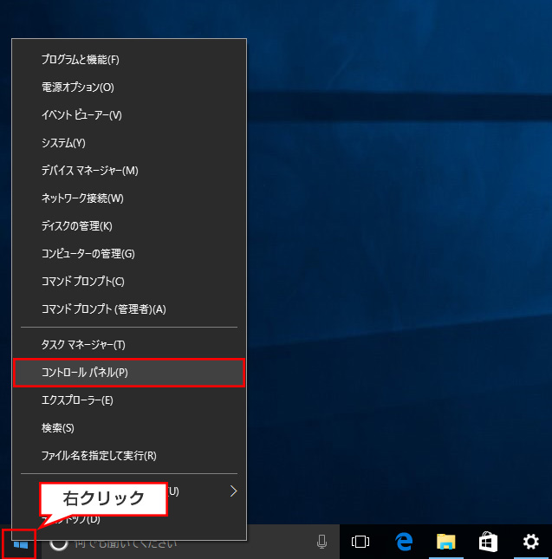The height and width of the screenshot is (559, 552).
Task: Select コントロール パネル(P) from the menu
Action: [x=128, y=373]
